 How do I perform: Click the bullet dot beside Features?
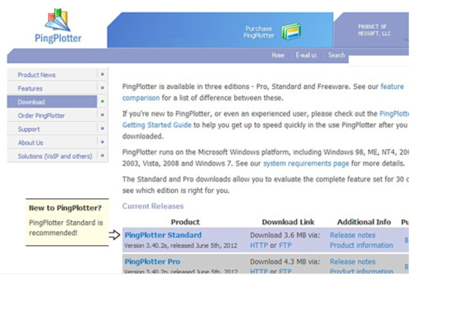(x=102, y=88)
